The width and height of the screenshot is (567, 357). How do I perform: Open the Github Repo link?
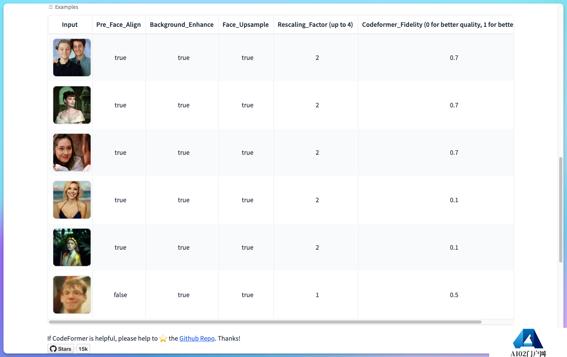[197, 338]
